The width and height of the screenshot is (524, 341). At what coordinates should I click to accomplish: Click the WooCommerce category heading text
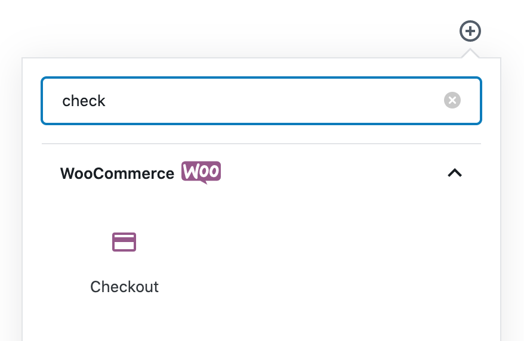[x=117, y=173]
